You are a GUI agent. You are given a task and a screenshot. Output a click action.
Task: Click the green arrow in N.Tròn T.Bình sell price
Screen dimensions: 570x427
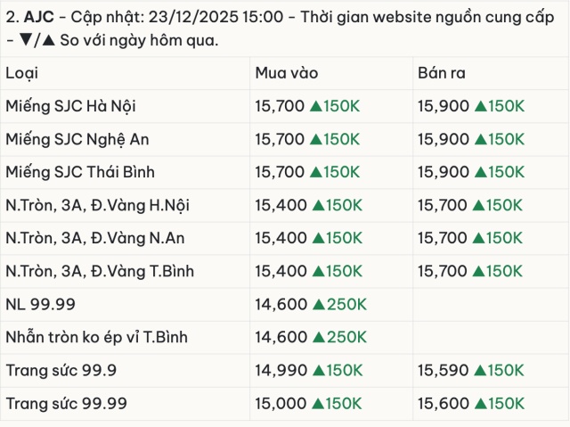click(480, 272)
